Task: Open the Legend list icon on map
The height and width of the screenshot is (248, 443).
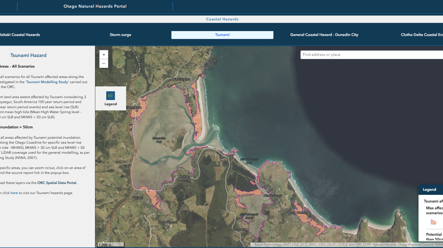Action: point(110,96)
